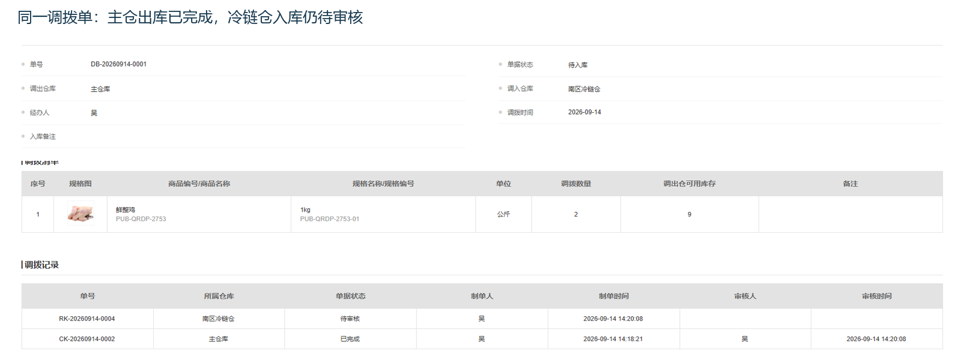Screen dimensions: 961x363
Task: Click the 单据状态 column header in records table
Action: 350,296
